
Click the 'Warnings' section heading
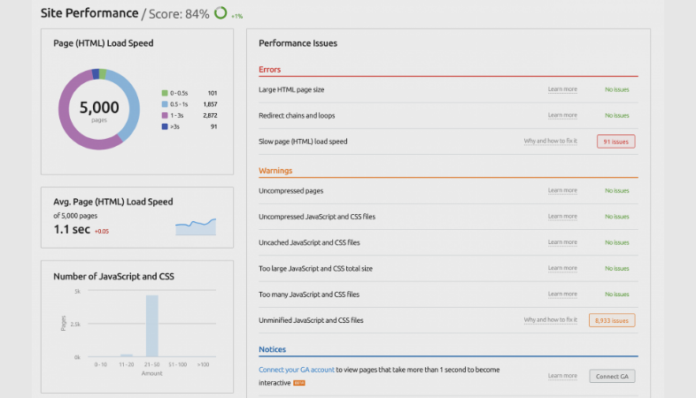coord(275,171)
